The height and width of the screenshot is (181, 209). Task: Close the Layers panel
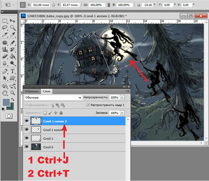point(129,87)
